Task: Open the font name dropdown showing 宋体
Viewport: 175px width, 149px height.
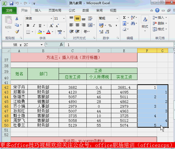Action: (39, 18)
